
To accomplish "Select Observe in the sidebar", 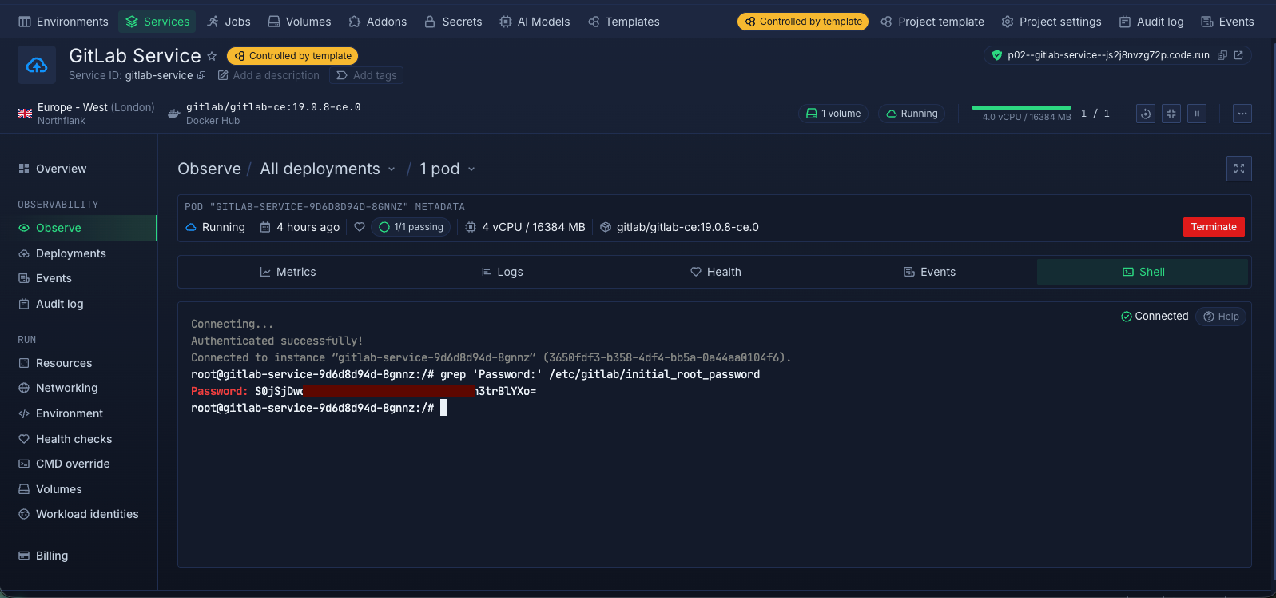I will [x=78, y=228].
